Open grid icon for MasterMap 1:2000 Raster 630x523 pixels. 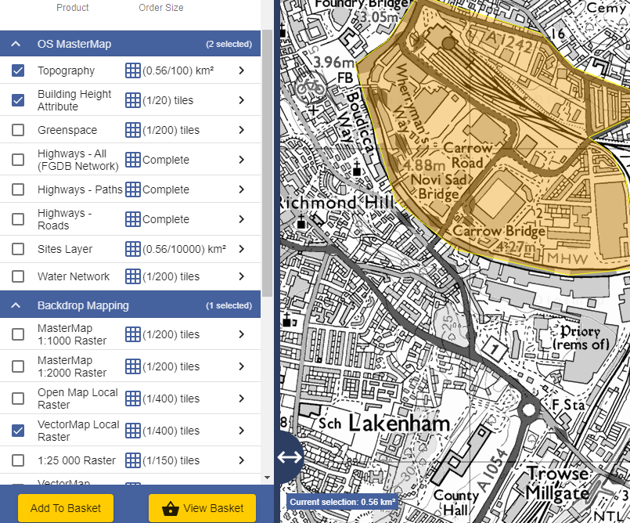tap(132, 366)
